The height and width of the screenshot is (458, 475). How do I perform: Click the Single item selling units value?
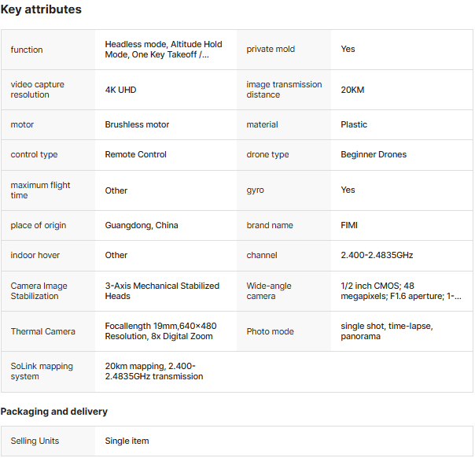pos(127,441)
